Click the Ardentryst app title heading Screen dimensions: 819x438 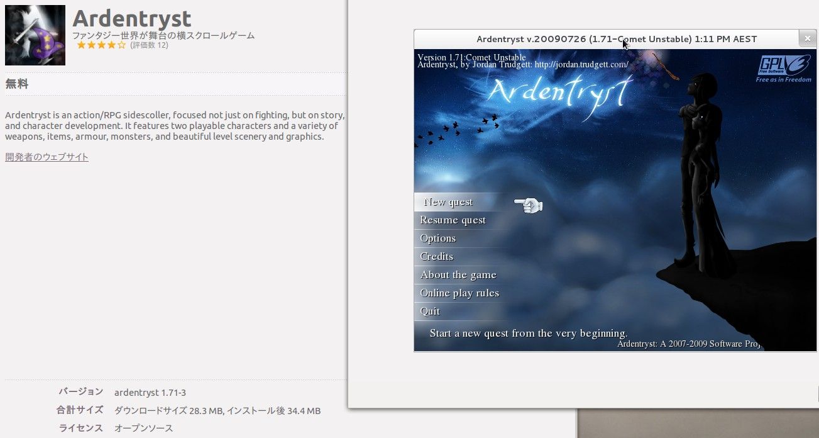pos(132,18)
